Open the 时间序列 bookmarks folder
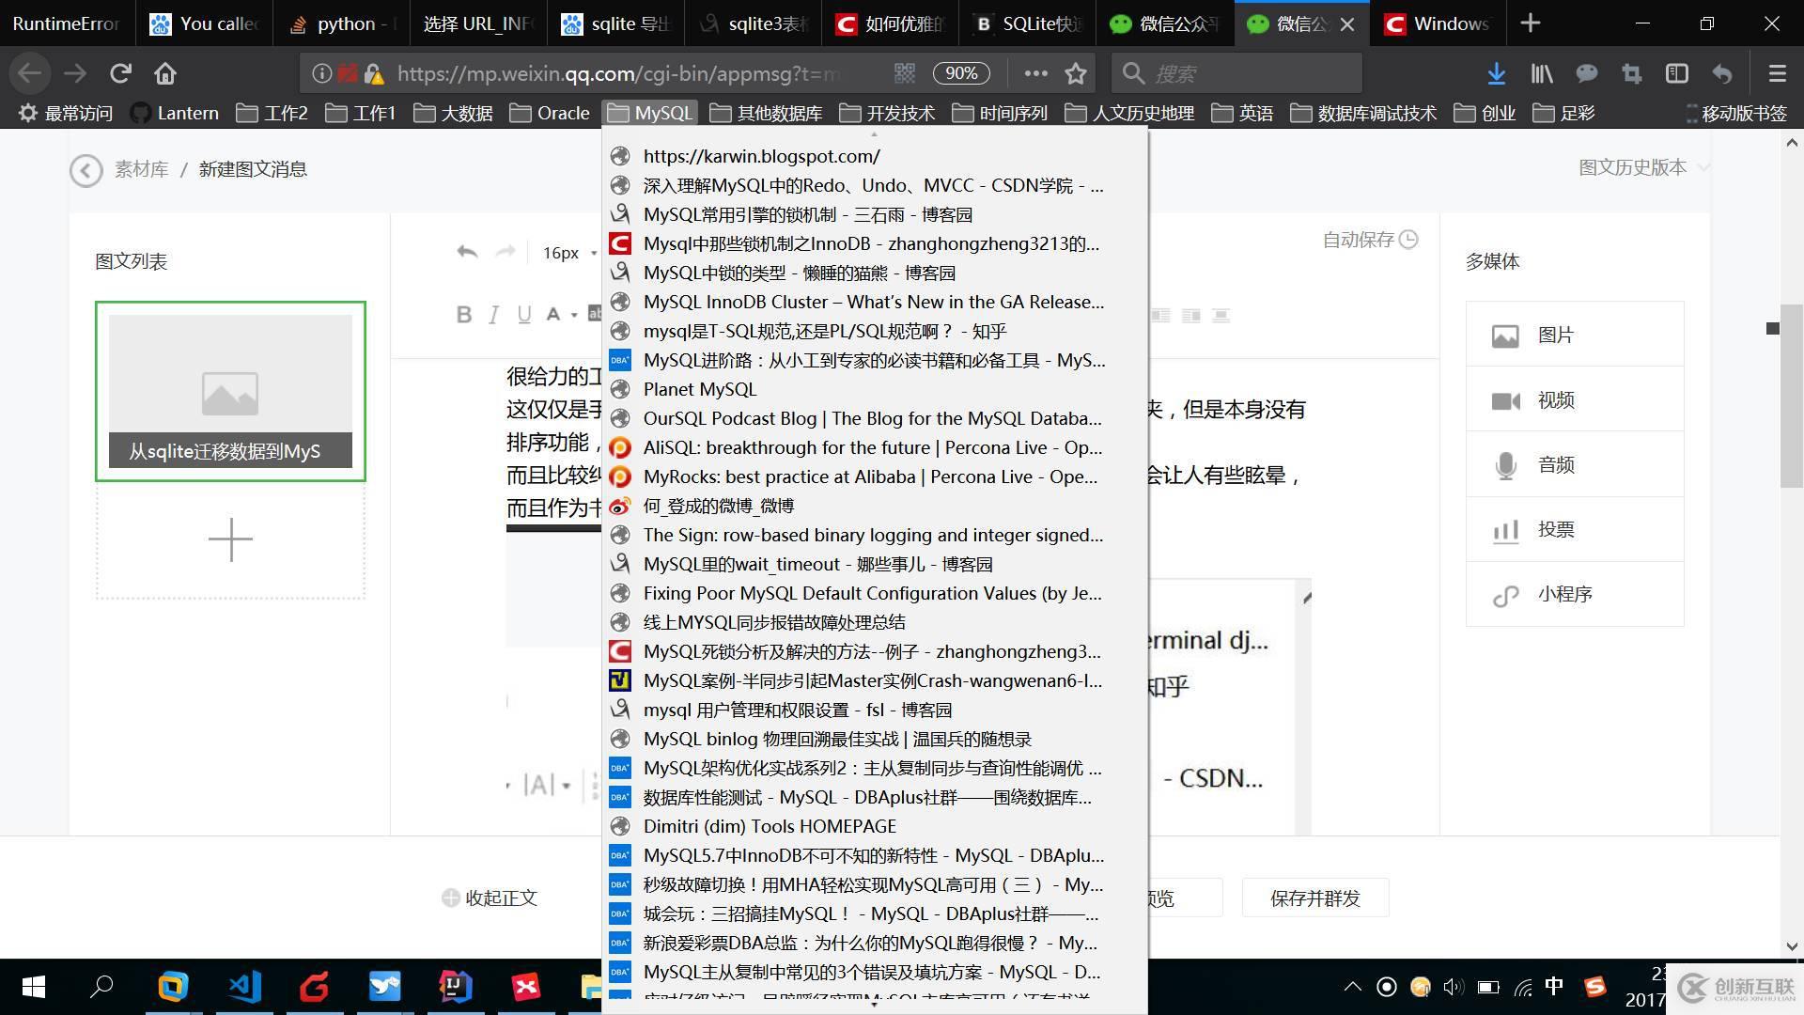Image resolution: width=1804 pixels, height=1015 pixels. point(1000,113)
